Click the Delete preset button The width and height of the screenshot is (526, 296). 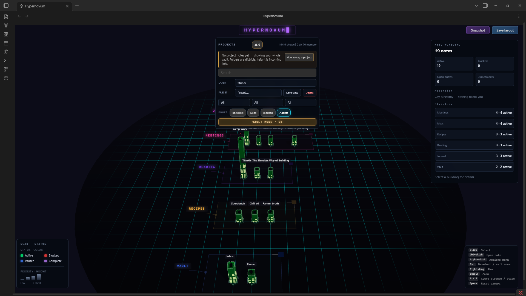(310, 93)
